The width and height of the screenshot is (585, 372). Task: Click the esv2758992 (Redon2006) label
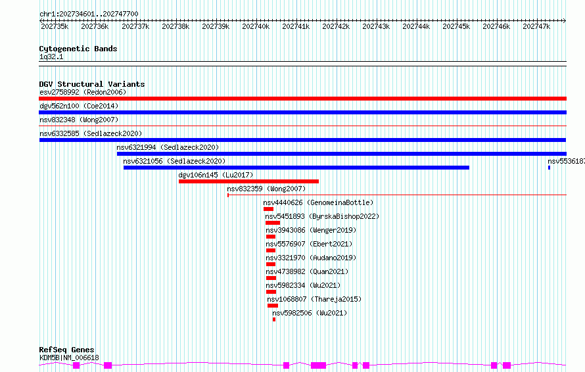pos(83,92)
